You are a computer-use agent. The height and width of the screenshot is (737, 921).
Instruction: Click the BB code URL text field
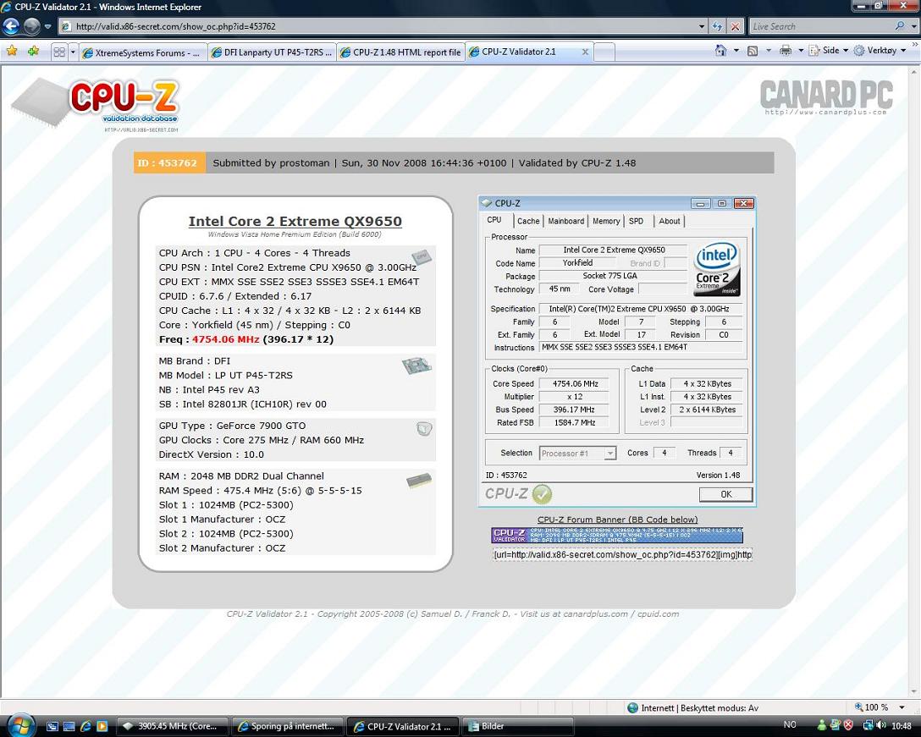[x=623, y=554]
